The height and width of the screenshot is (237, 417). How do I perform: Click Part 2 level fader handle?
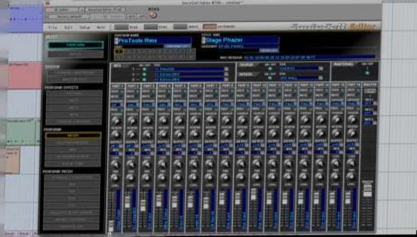[127, 202]
